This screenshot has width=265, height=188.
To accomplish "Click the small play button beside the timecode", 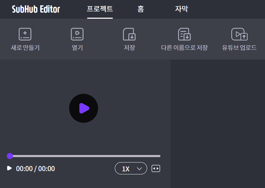I will (x=9, y=168).
